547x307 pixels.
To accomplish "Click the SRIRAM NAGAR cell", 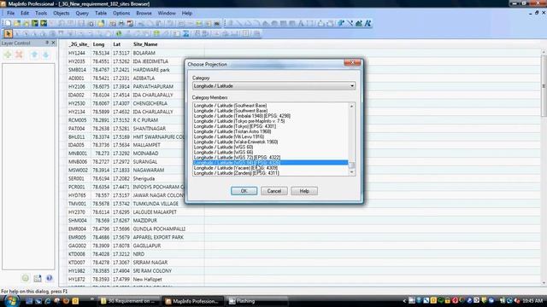I will tap(150, 262).
